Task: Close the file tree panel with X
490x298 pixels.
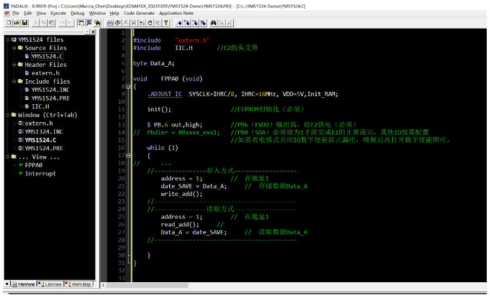Action: coord(93,32)
